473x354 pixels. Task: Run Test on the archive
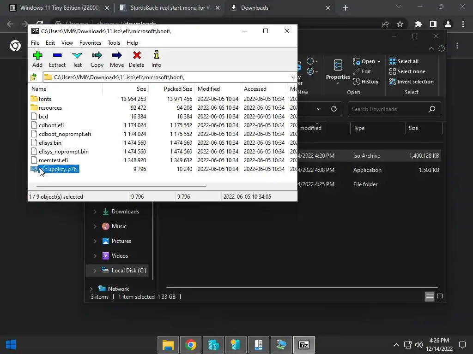pyautogui.click(x=77, y=59)
